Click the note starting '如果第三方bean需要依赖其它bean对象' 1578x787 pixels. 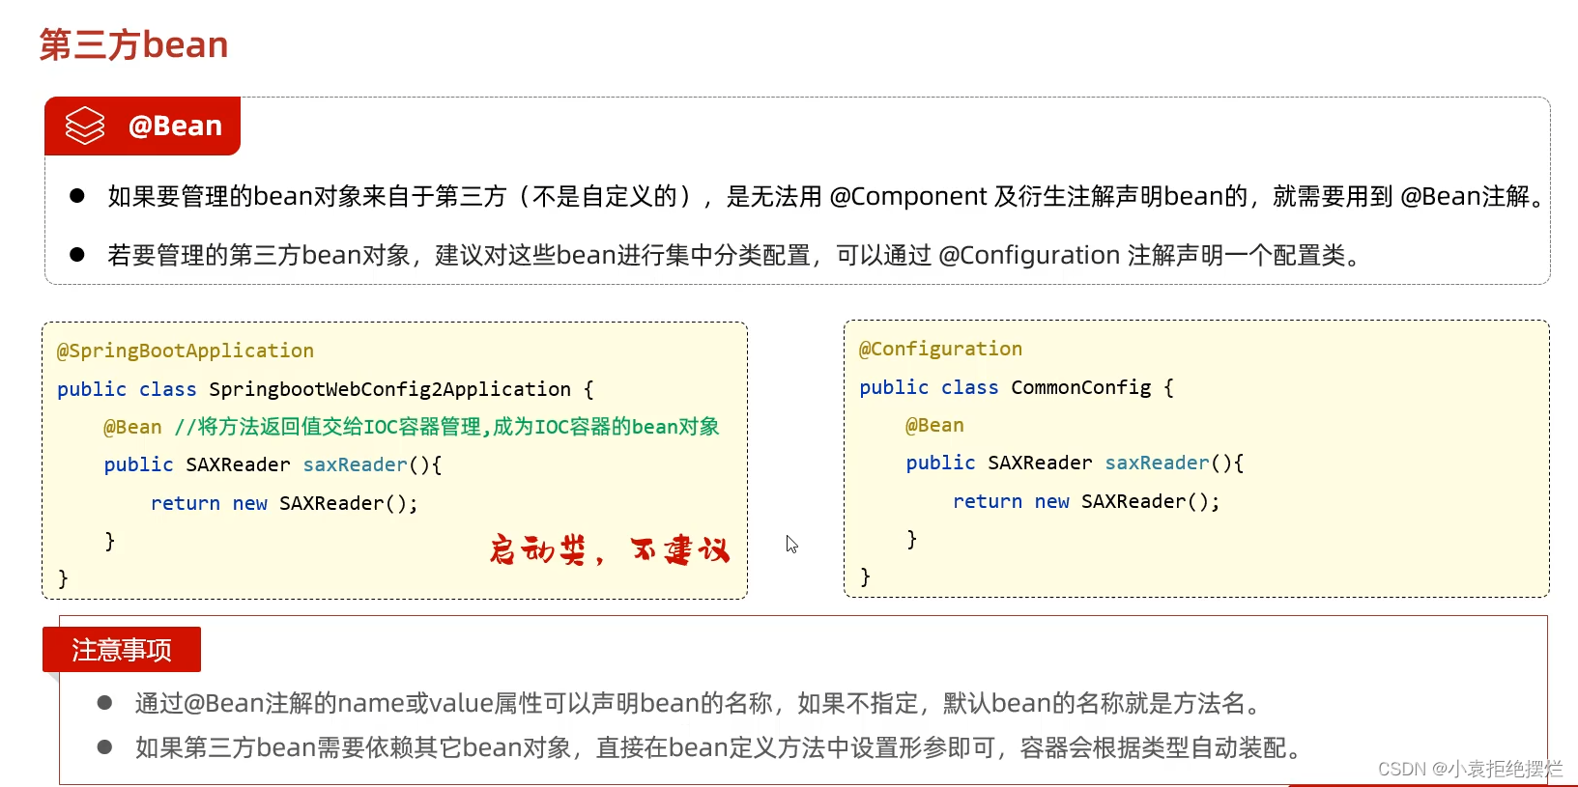(x=722, y=747)
